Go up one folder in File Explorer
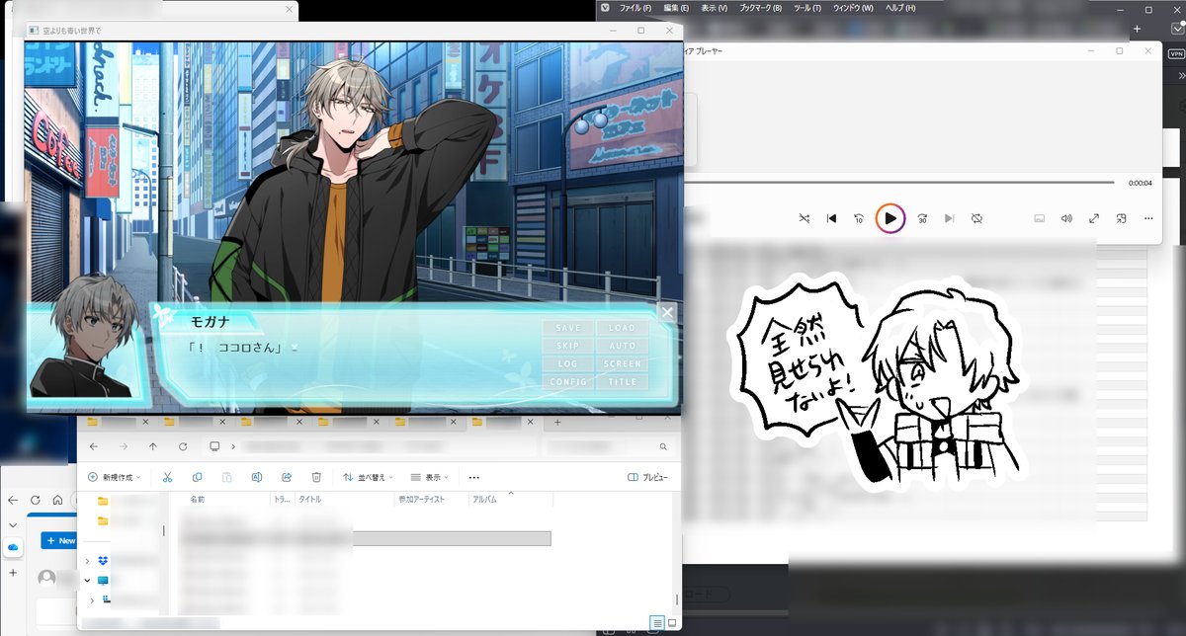 [x=152, y=446]
